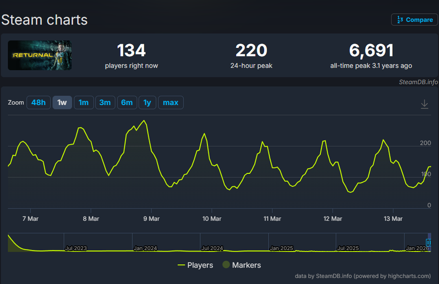Click the navigator range handle at right end
This screenshot has width=439, height=284.
[x=428, y=243]
